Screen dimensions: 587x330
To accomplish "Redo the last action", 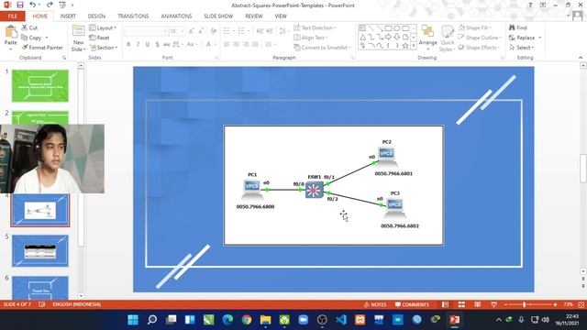I will pyautogui.click(x=50, y=5).
